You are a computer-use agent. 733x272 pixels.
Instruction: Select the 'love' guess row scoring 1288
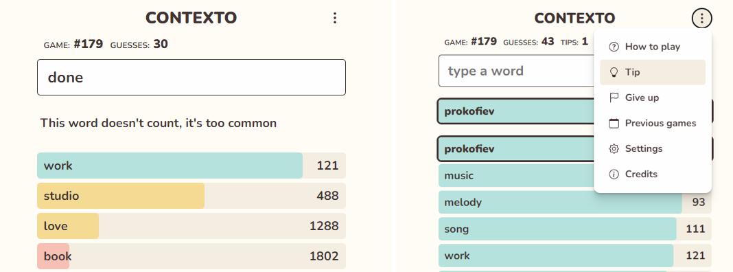191,226
